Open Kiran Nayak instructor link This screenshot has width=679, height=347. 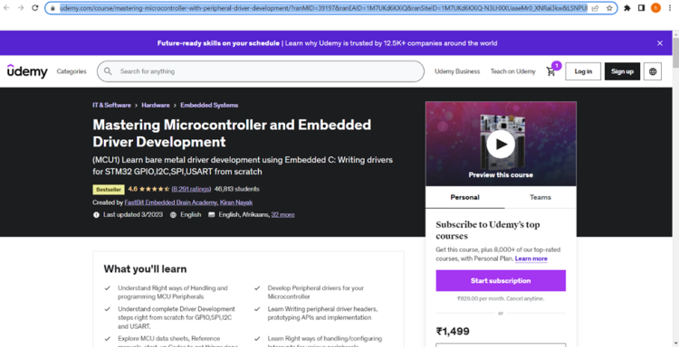236,202
